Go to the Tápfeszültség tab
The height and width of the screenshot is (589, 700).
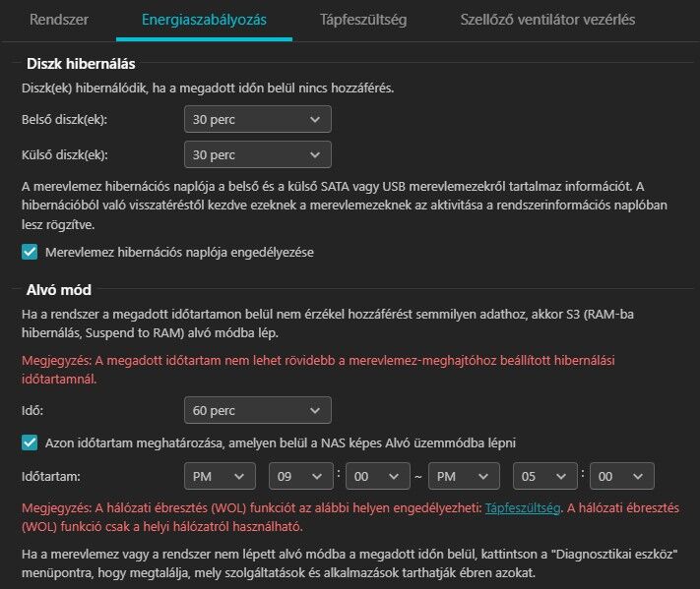(x=363, y=20)
